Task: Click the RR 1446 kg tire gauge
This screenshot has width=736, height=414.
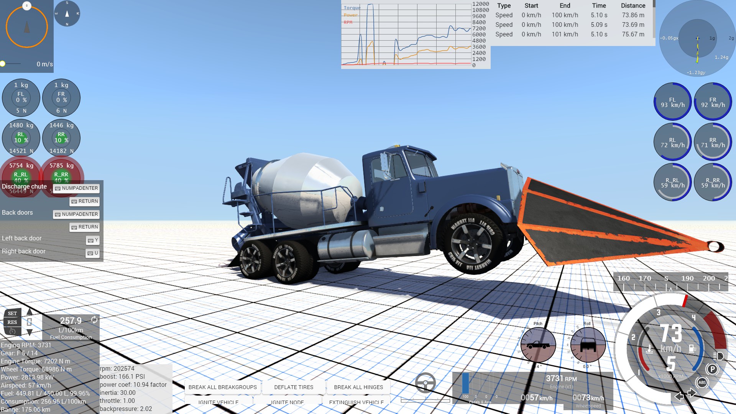Action: (x=61, y=138)
